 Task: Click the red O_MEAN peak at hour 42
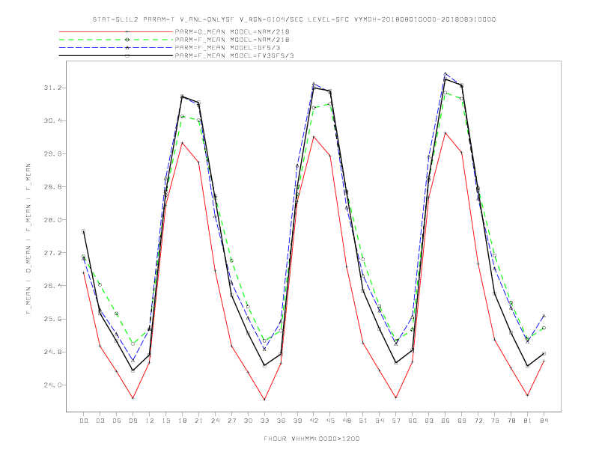[314, 137]
